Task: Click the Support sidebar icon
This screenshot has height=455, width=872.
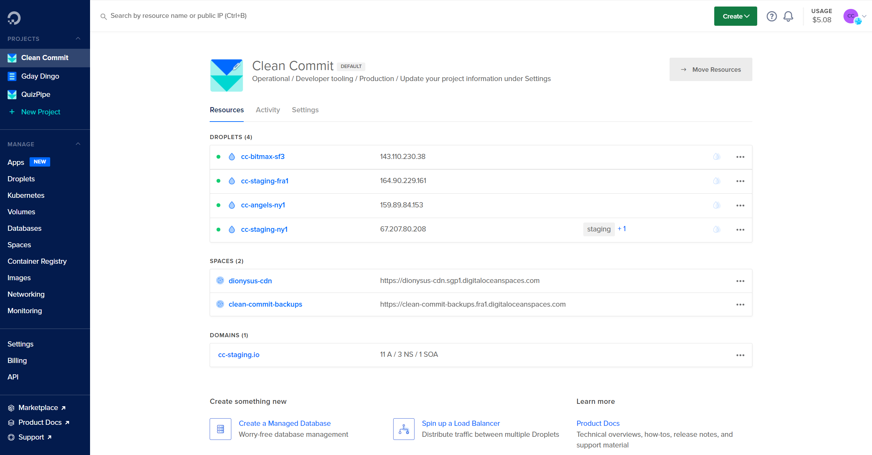Action: 11,437
